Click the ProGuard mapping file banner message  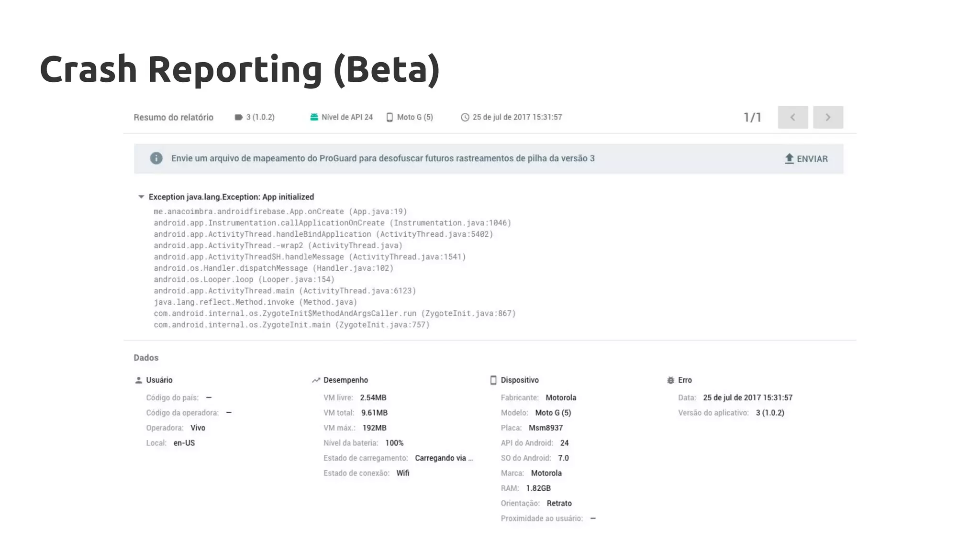coord(383,158)
